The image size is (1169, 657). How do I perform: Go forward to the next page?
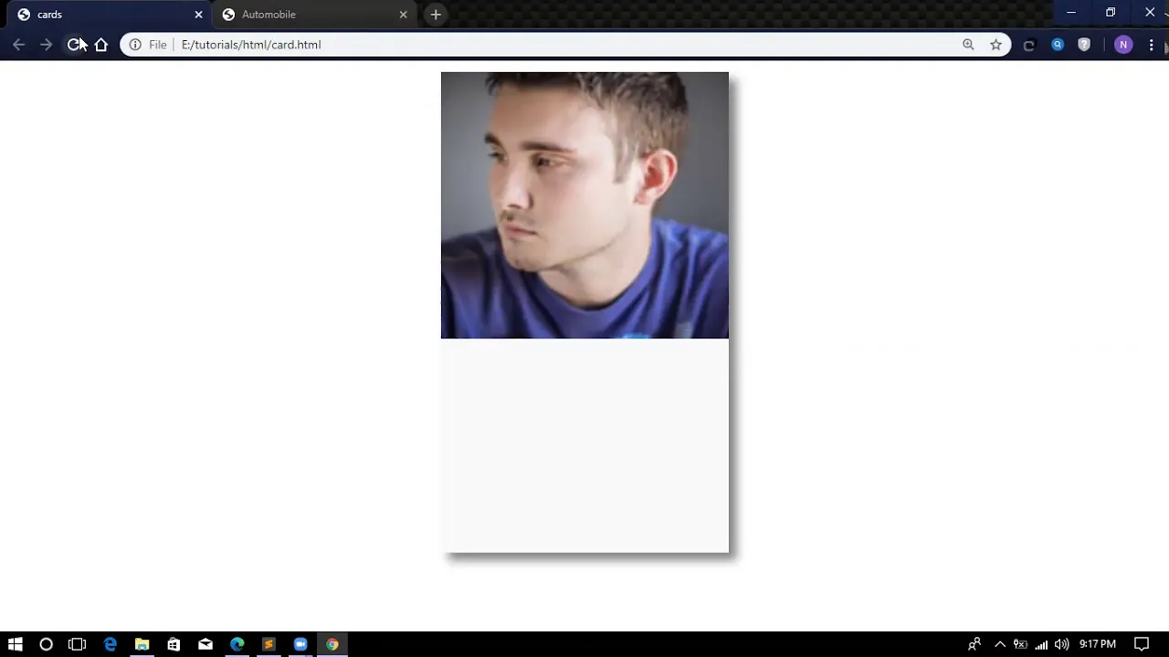pyautogui.click(x=46, y=45)
